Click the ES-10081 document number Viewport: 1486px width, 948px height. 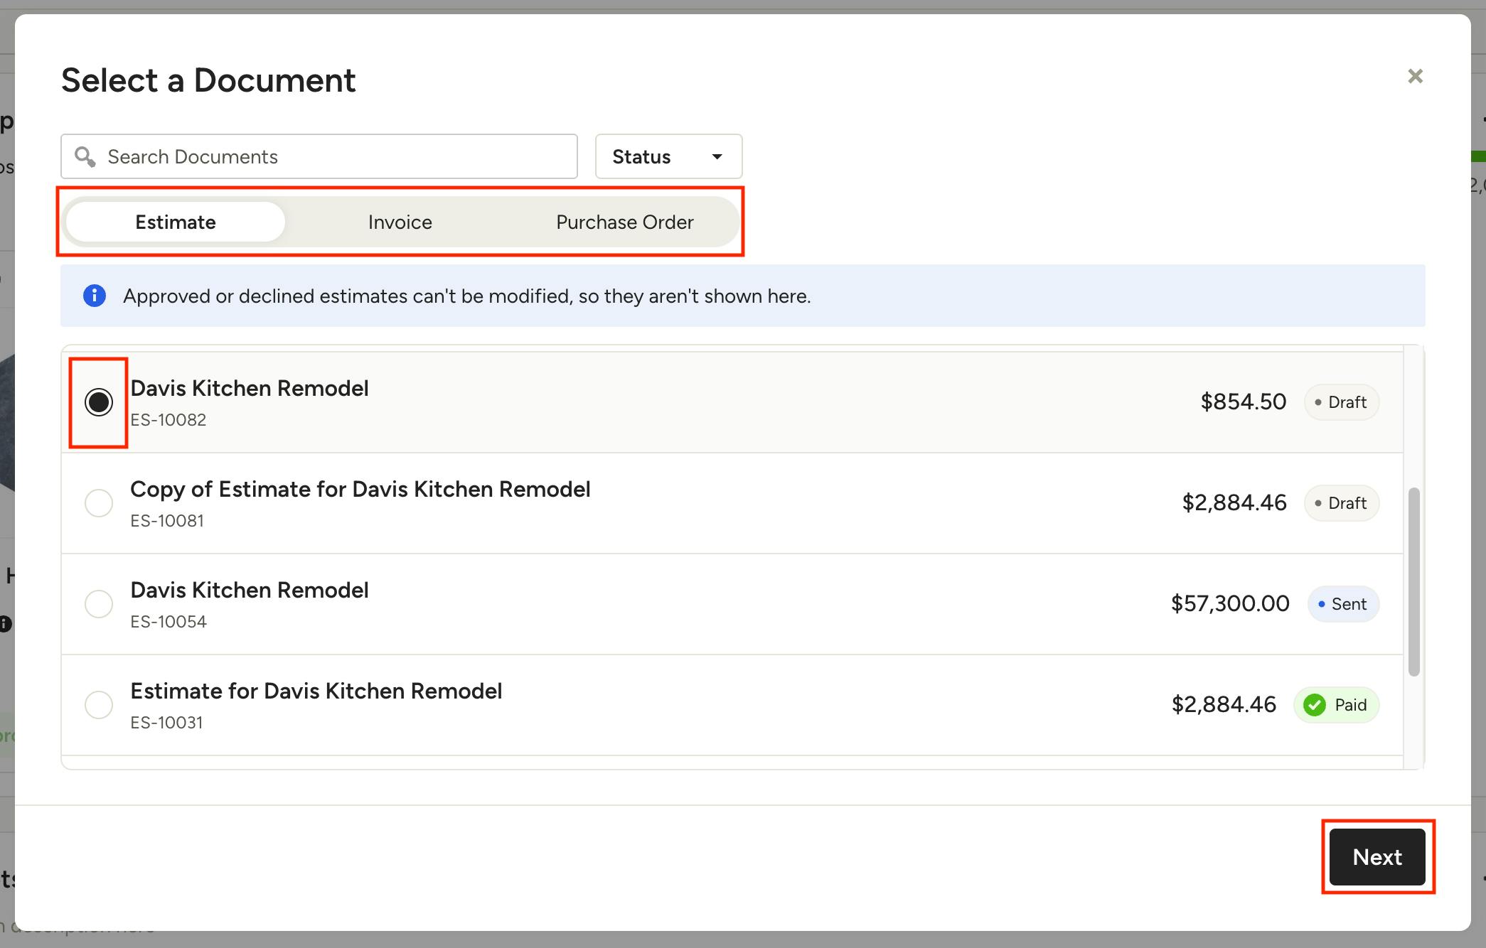pyautogui.click(x=167, y=521)
